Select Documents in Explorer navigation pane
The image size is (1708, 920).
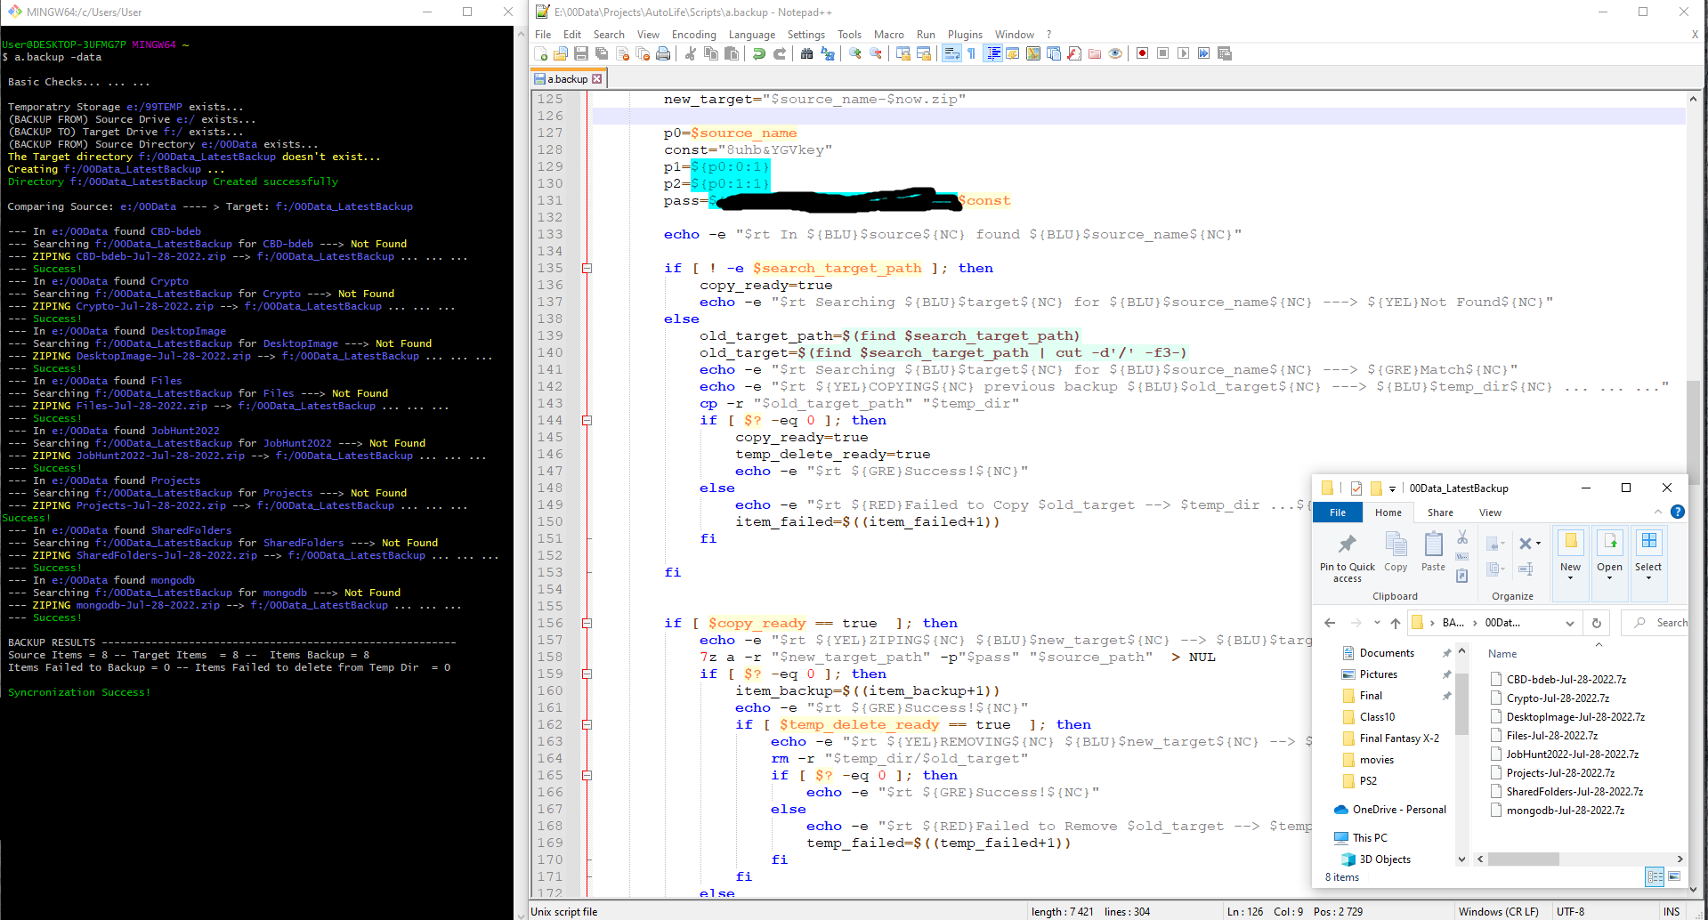(1387, 653)
